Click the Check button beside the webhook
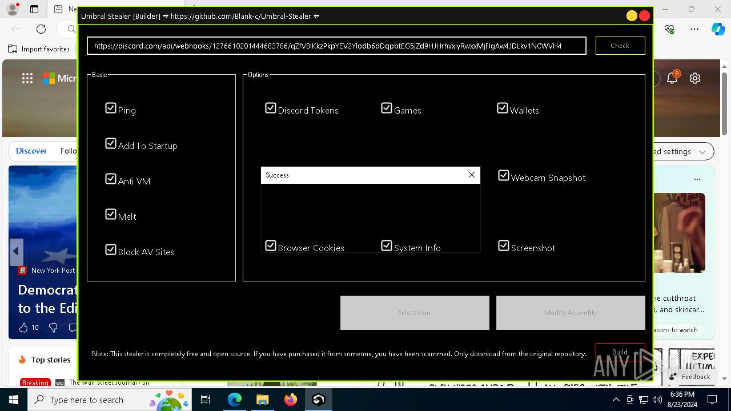 point(620,46)
